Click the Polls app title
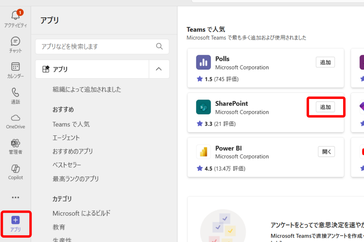 222,59
